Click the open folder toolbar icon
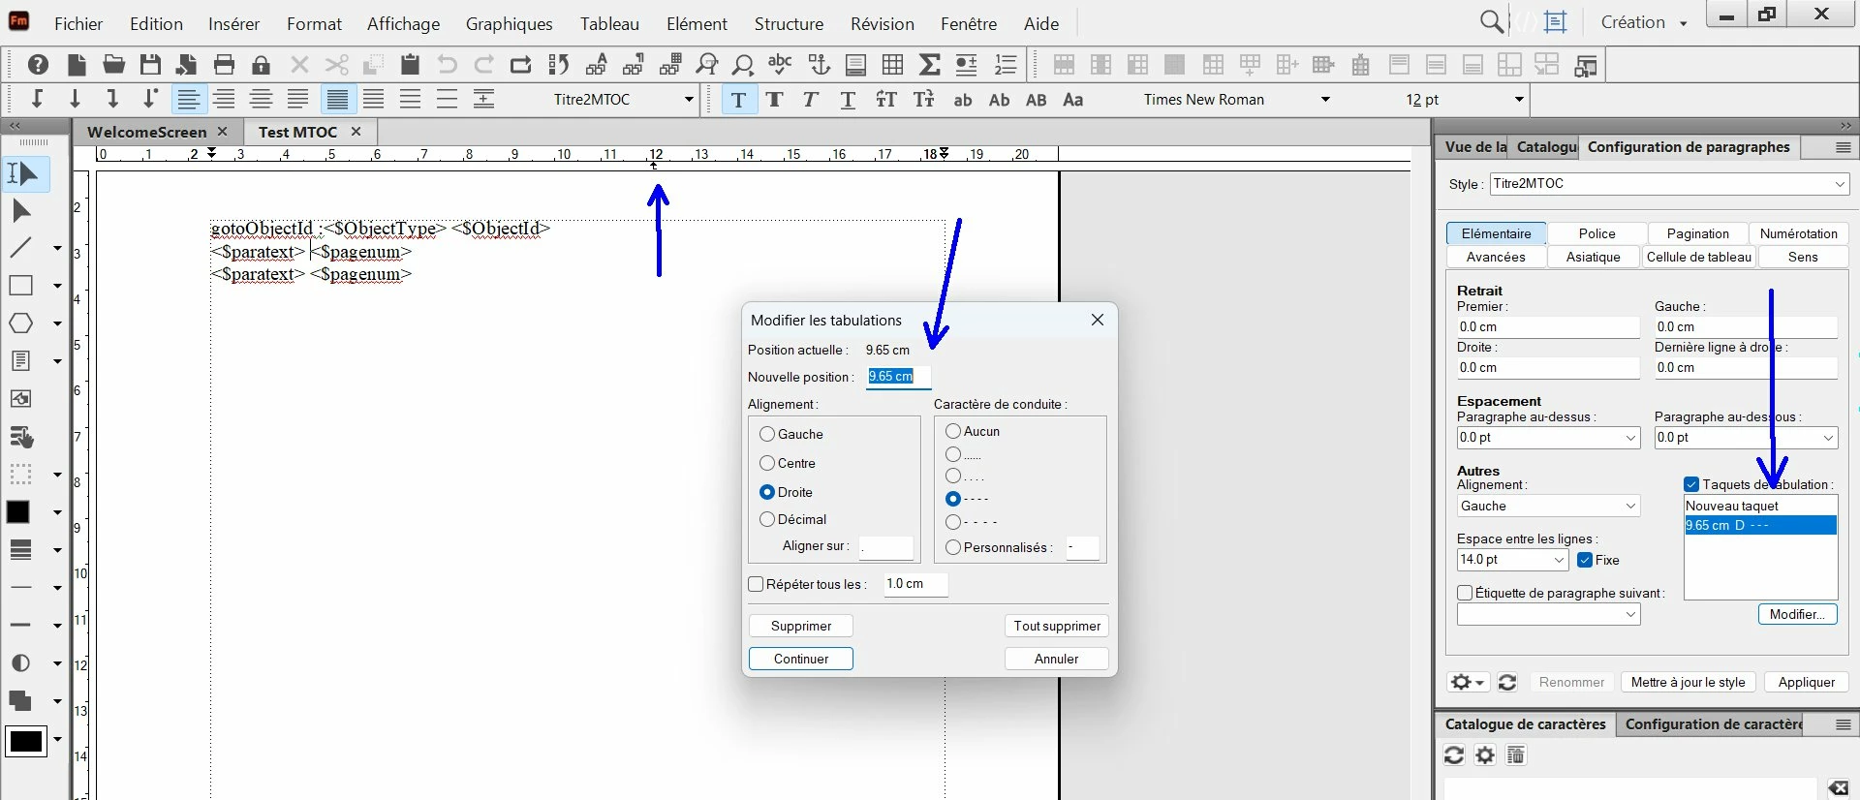Viewport: 1860px width, 800px height. (x=113, y=65)
